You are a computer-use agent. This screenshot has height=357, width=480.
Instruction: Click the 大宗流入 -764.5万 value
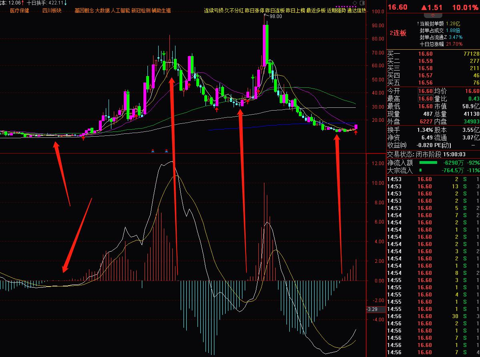click(x=452, y=170)
